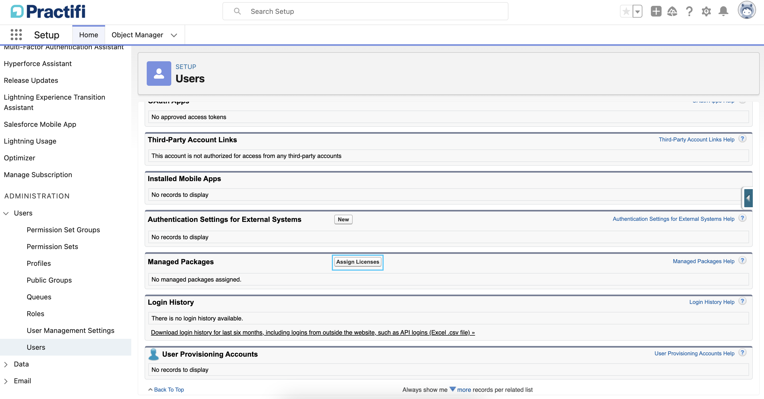Open Hyperforce Assistant in the sidebar
The image size is (764, 399).
point(38,64)
